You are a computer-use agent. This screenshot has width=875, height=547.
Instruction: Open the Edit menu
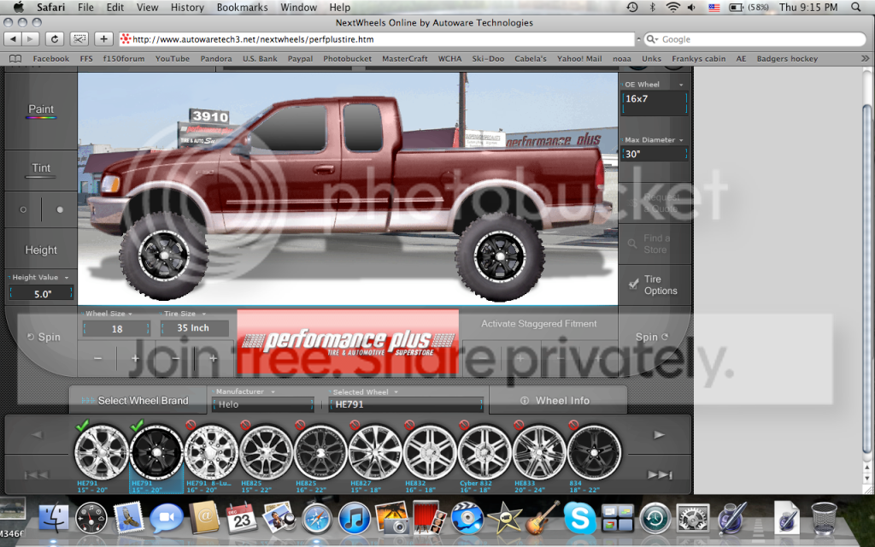(115, 7)
